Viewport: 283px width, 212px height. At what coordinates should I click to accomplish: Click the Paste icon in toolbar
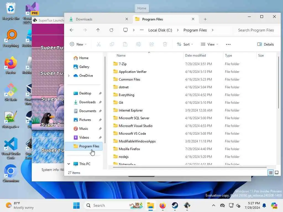pos(125,44)
